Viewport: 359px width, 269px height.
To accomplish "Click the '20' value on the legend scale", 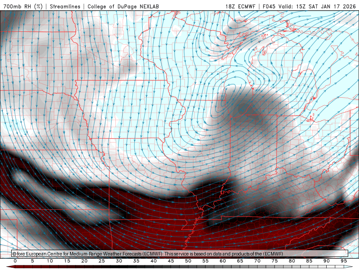I will pos(84,261).
